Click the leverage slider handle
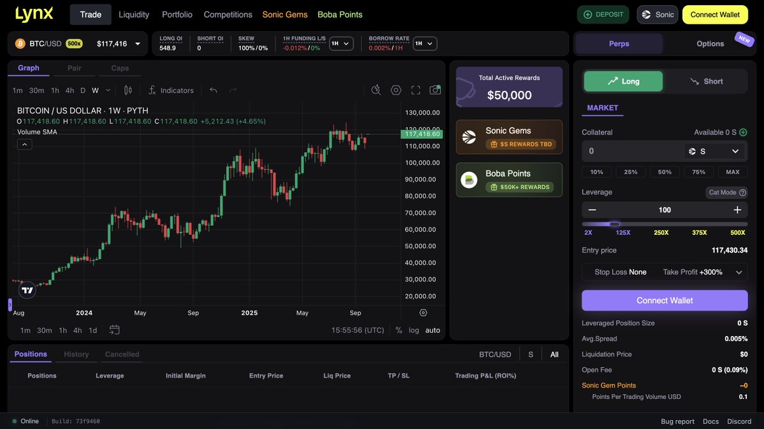764x429 pixels. click(x=614, y=224)
